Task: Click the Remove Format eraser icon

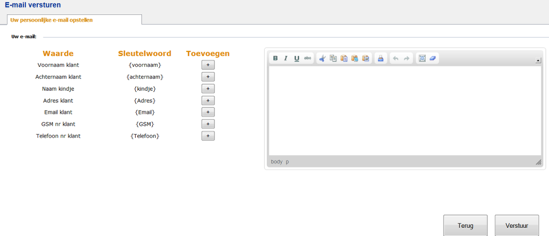Action: click(x=433, y=58)
